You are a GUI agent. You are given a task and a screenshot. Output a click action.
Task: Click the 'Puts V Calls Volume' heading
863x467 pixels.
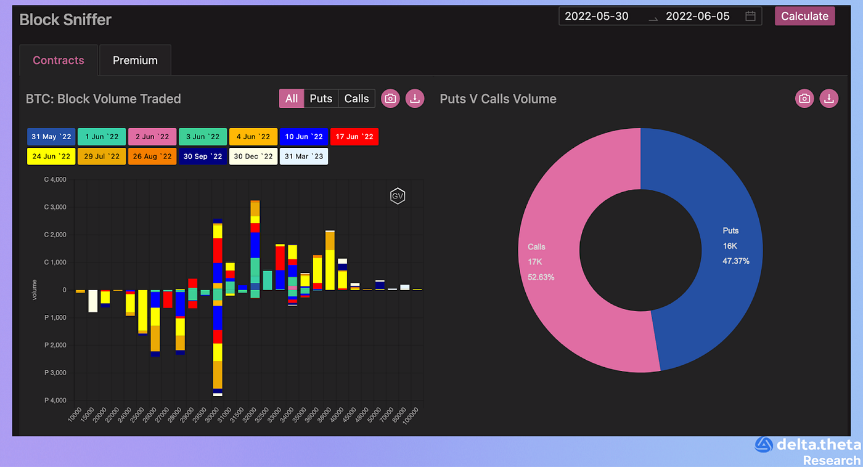coord(498,99)
